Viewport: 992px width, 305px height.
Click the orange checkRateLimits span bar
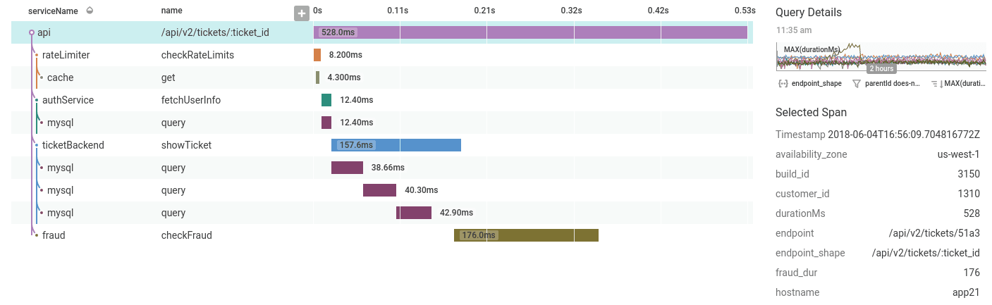317,55
